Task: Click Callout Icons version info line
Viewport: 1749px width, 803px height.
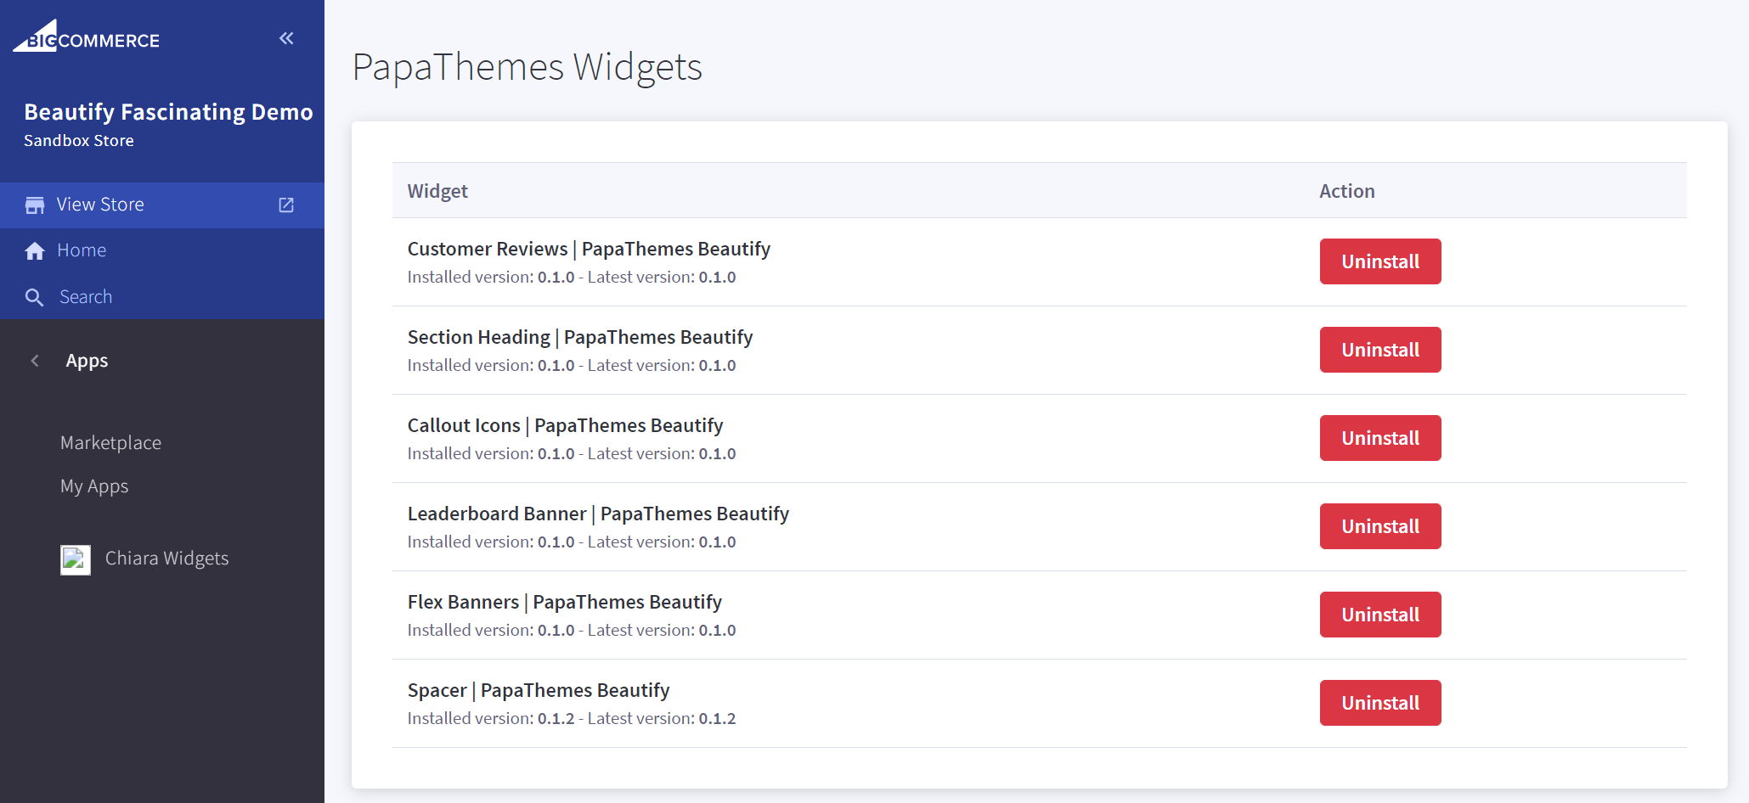Action: coord(572,453)
